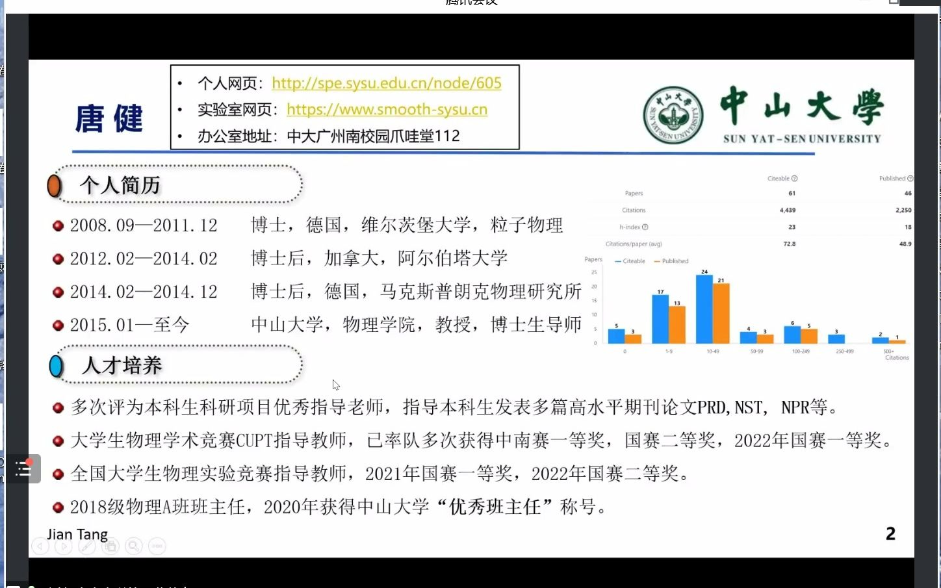941x588 pixels.
Task: Click the blue oval beside 人才培养 heading
Action: tap(57, 366)
